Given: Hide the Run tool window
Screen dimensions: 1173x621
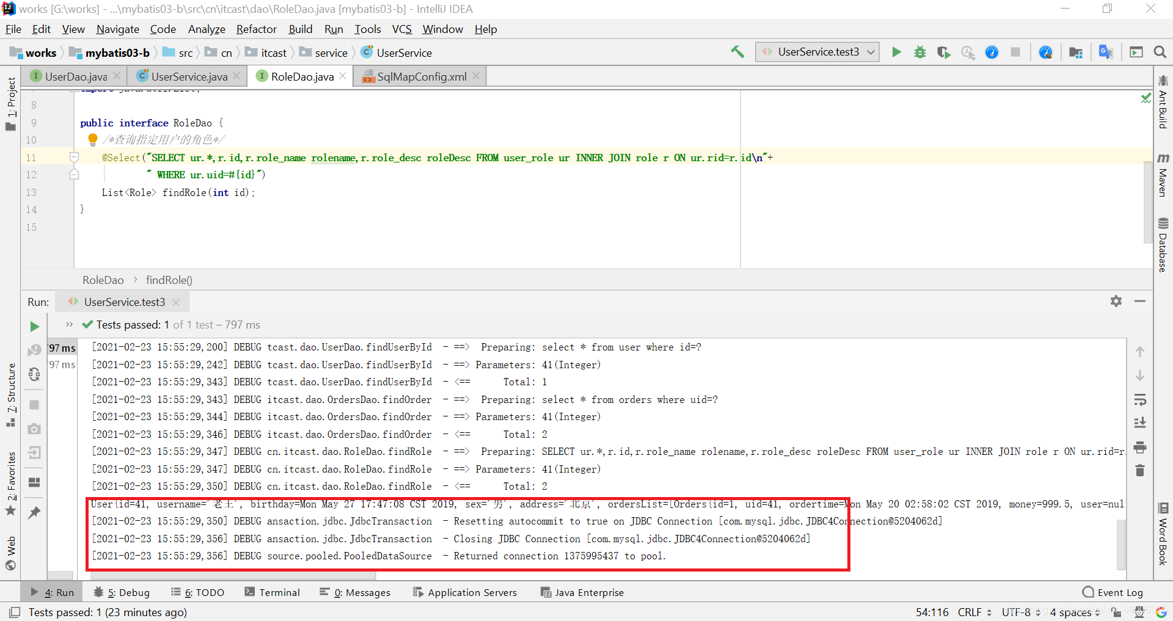Looking at the screenshot, I should coord(1140,301).
